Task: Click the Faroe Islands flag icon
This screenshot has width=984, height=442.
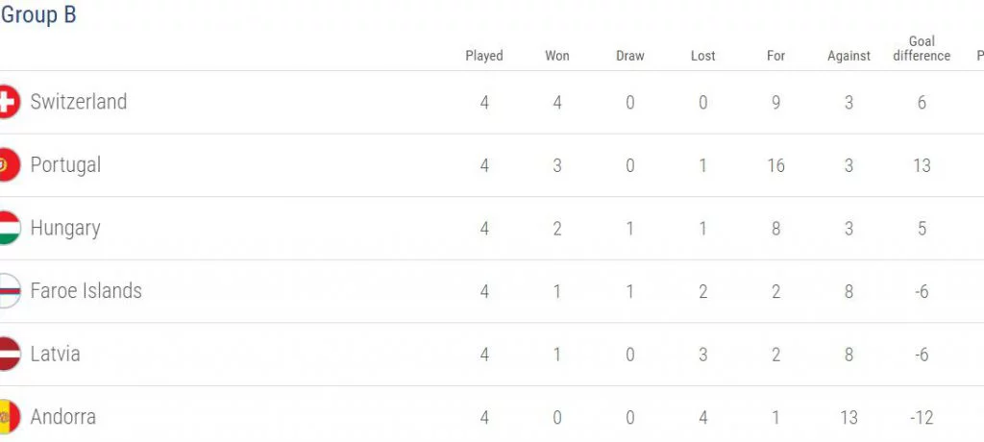Action: click(9, 291)
